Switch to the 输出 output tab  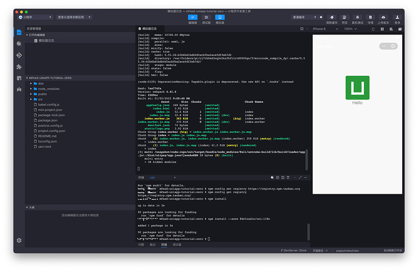click(152, 244)
